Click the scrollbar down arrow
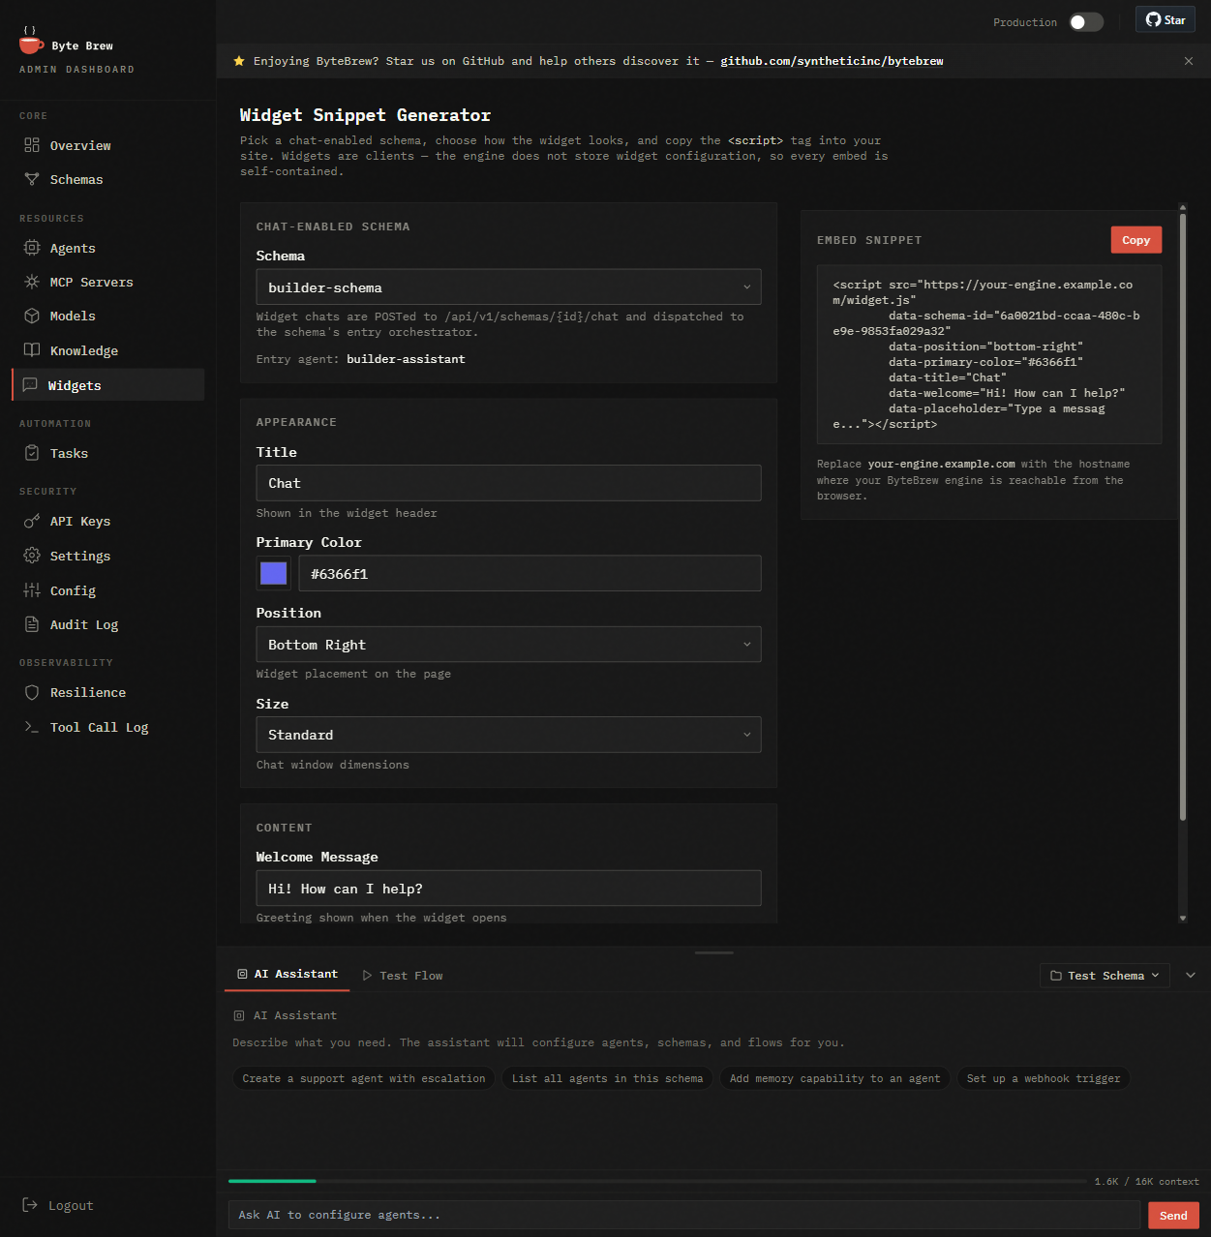The image size is (1211, 1237). (1183, 918)
